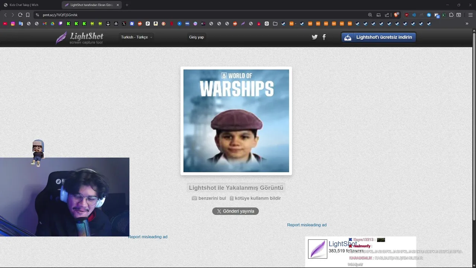Open a new tab with plus button
Viewport: 476px width, 268px height.
(127, 5)
